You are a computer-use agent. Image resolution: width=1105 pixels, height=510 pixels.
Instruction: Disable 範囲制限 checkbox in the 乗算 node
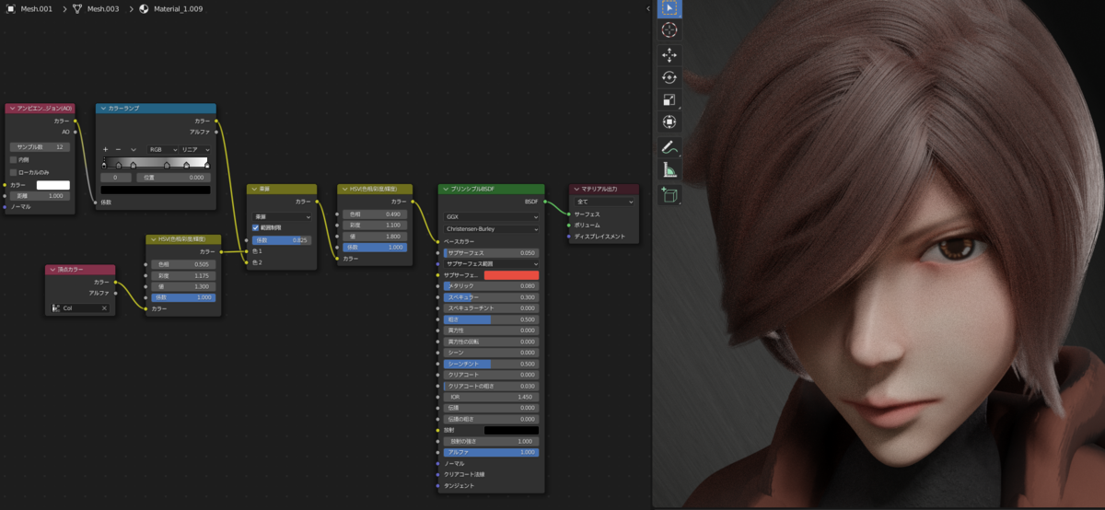click(256, 227)
